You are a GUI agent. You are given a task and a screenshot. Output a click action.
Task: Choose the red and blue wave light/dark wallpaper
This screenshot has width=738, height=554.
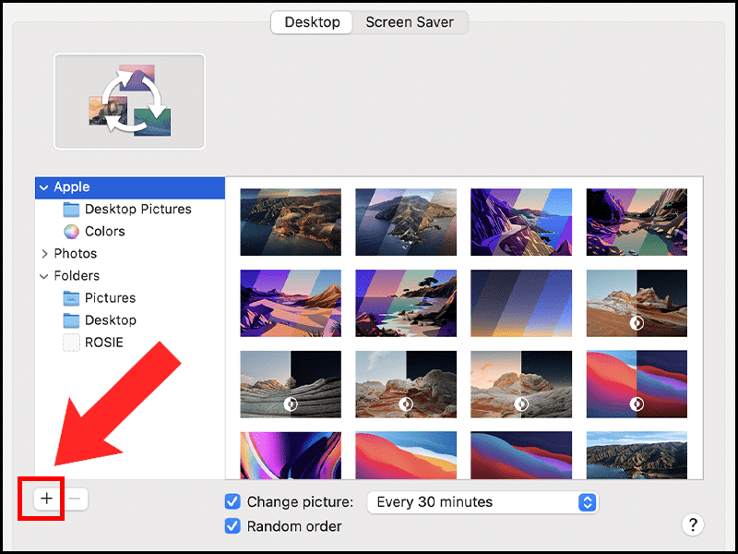[637, 384]
